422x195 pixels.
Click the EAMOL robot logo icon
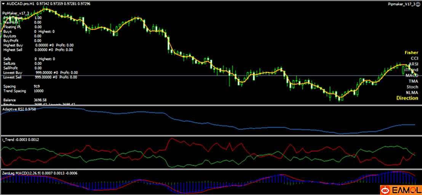tap(386, 189)
